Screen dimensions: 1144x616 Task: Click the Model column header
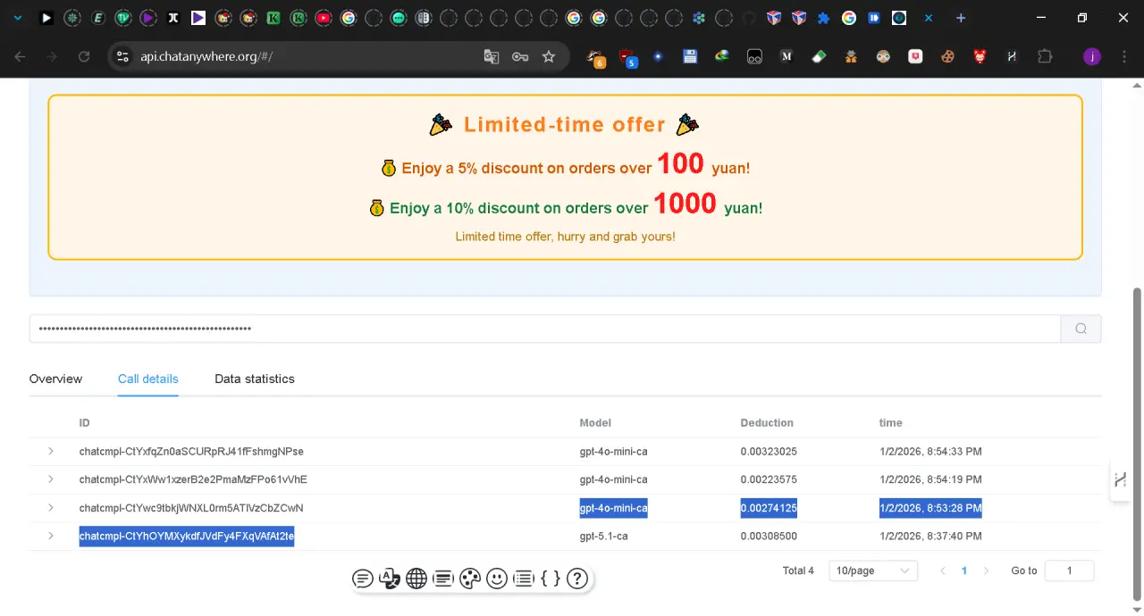coord(595,422)
